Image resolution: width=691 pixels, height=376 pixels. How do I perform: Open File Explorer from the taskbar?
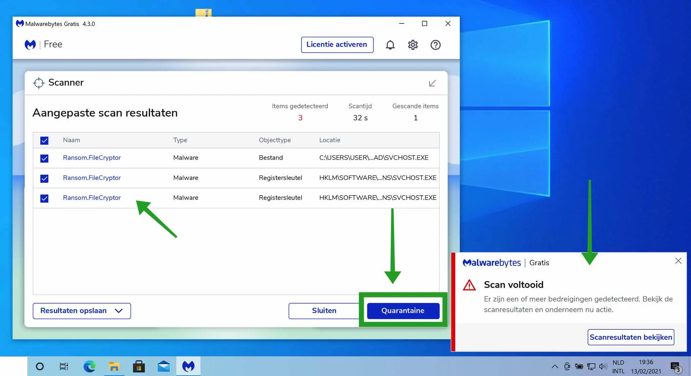pyautogui.click(x=114, y=366)
